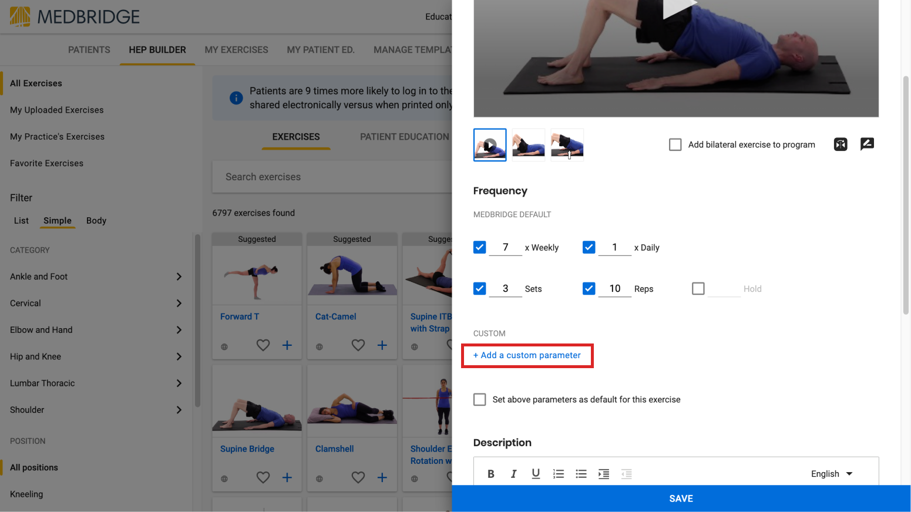The width and height of the screenshot is (911, 512).
Task: Uncheck the x Weekly checkbox
Action: coord(480,247)
